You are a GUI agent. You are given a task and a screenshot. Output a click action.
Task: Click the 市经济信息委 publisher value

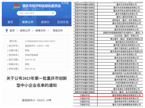pyautogui.click(x=32, y=55)
